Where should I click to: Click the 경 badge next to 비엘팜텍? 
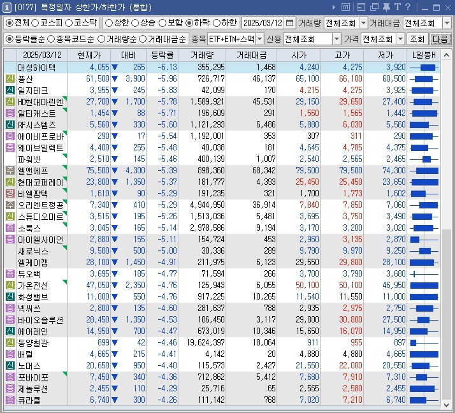10,193
